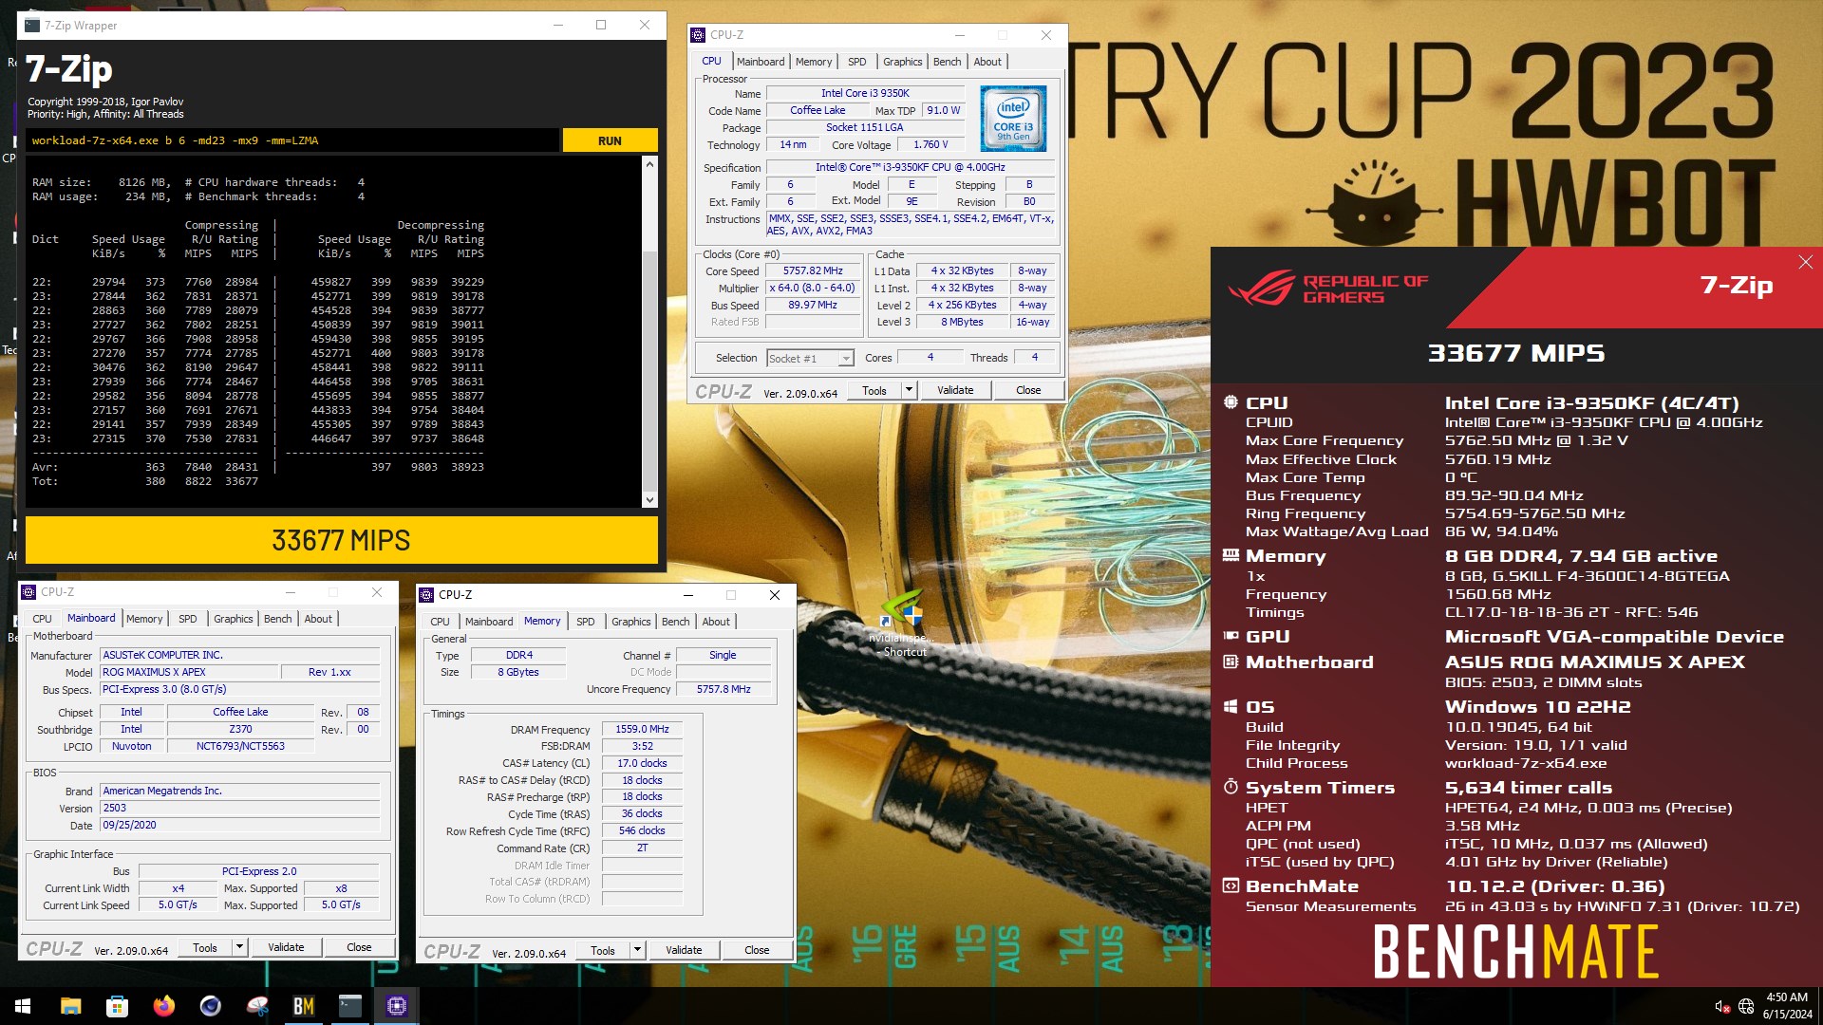Click the 7-Zip output scrollbar up arrow
Viewport: 1823px width, 1025px height.
point(649,164)
